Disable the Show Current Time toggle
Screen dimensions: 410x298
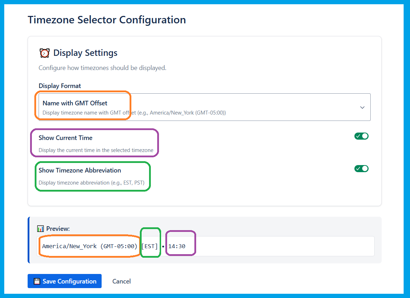(x=361, y=136)
